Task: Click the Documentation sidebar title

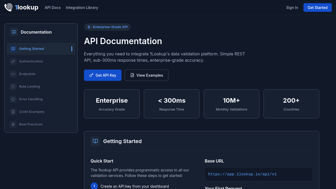Action: click(x=36, y=32)
